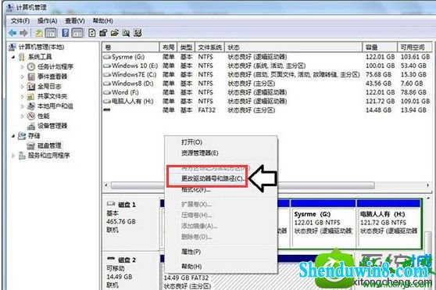Select the 电脑人人有 (H:) partition block on 磁盘 1
The height and width of the screenshot is (290, 436).
coord(388,224)
